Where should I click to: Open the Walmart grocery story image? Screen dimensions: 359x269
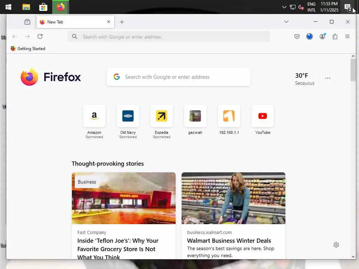(233, 198)
